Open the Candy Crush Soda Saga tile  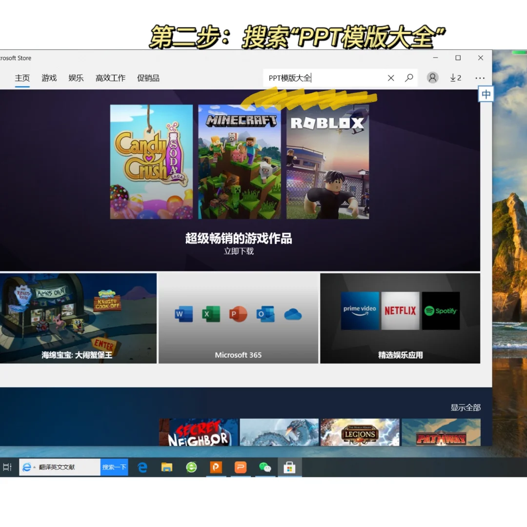click(151, 162)
